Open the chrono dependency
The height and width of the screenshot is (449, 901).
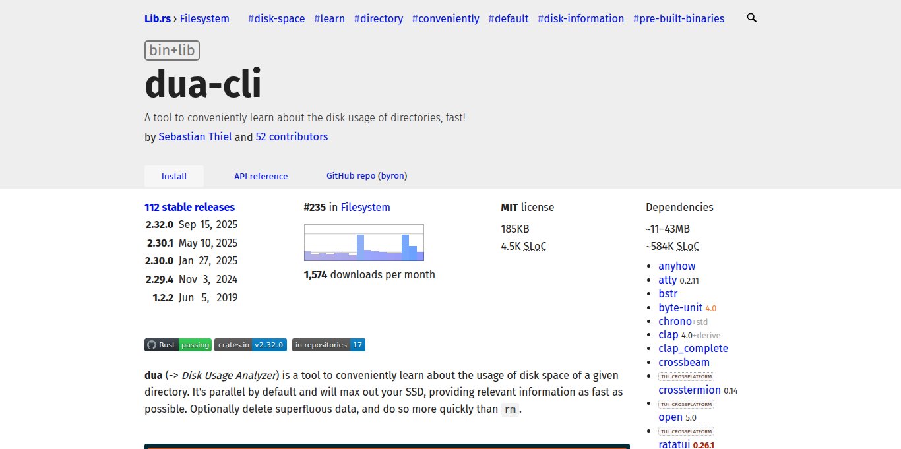[x=675, y=321]
